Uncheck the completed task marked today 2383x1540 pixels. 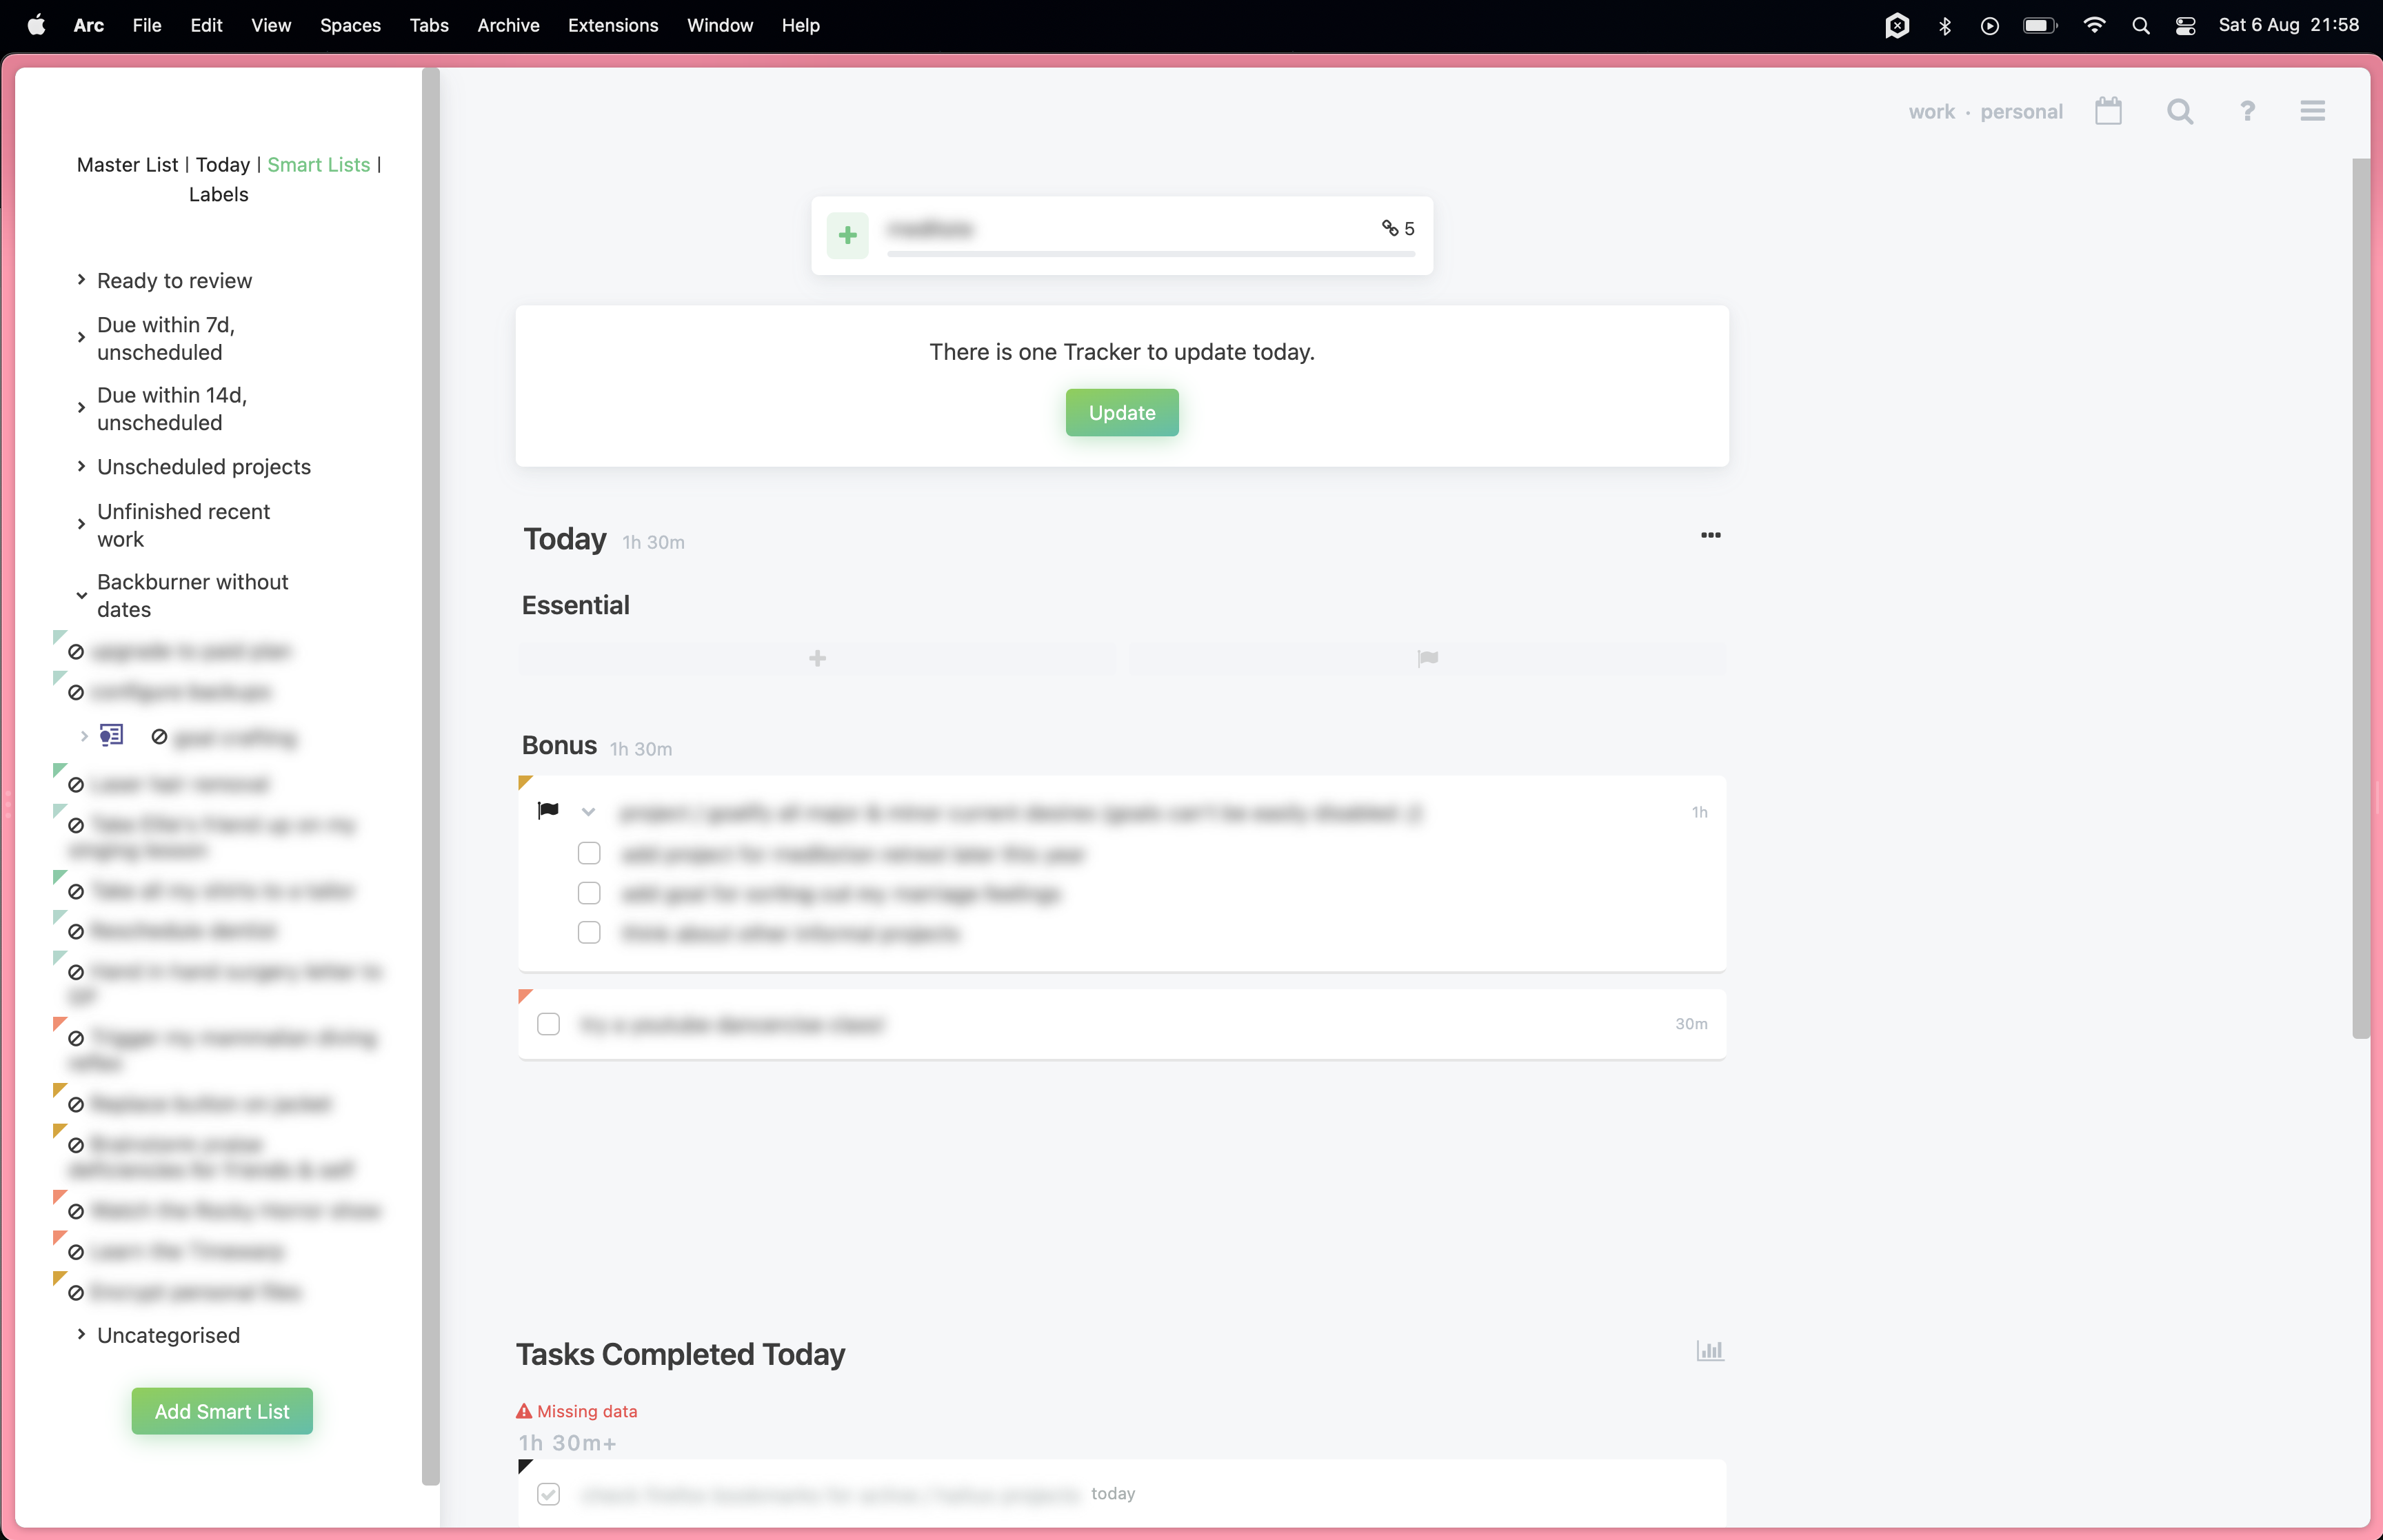click(548, 1494)
